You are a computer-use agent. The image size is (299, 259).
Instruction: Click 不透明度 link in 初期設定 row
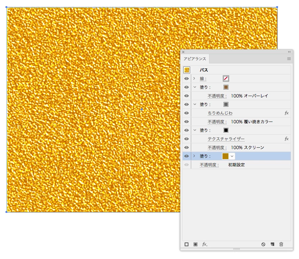[x=209, y=165]
